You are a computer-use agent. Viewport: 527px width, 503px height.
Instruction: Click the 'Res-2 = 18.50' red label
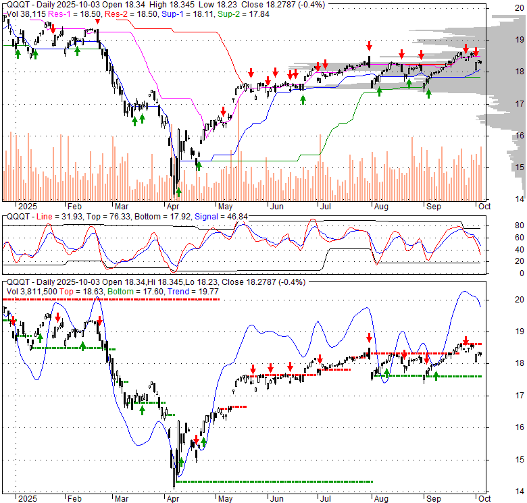tap(131, 14)
